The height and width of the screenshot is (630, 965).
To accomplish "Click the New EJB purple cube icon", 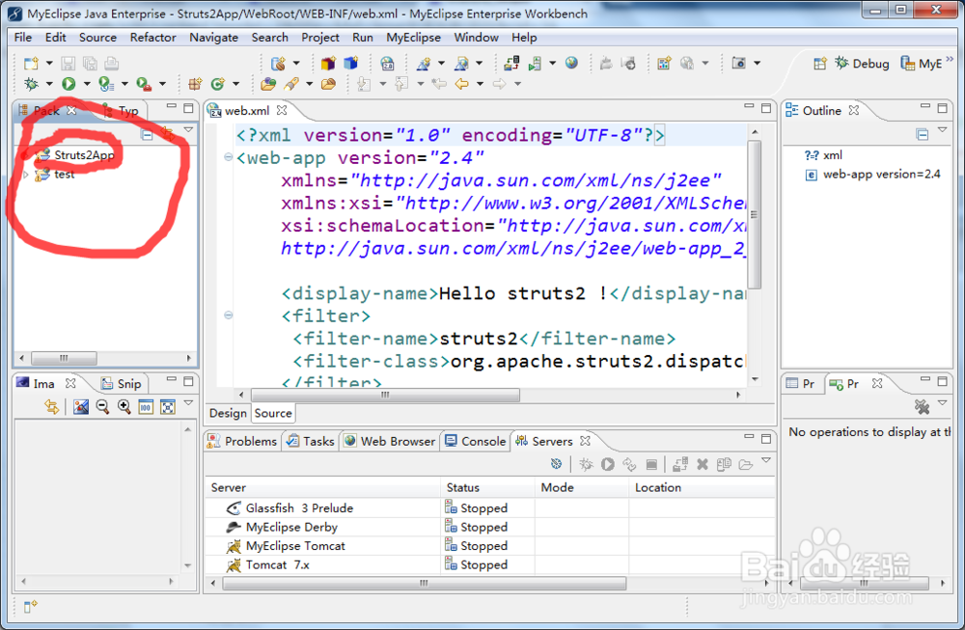I will tap(328, 64).
